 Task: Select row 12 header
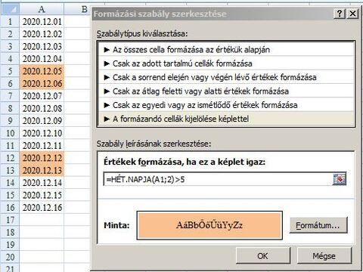coord(10,158)
